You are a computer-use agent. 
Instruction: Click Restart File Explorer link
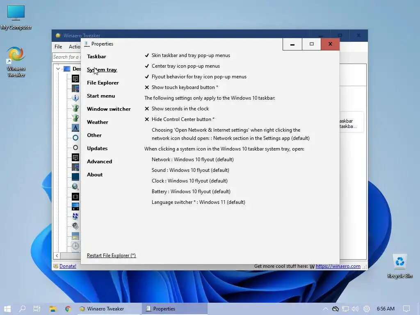click(x=112, y=256)
